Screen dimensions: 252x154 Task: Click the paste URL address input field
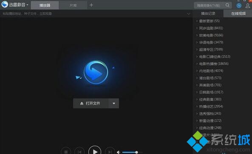(94, 14)
